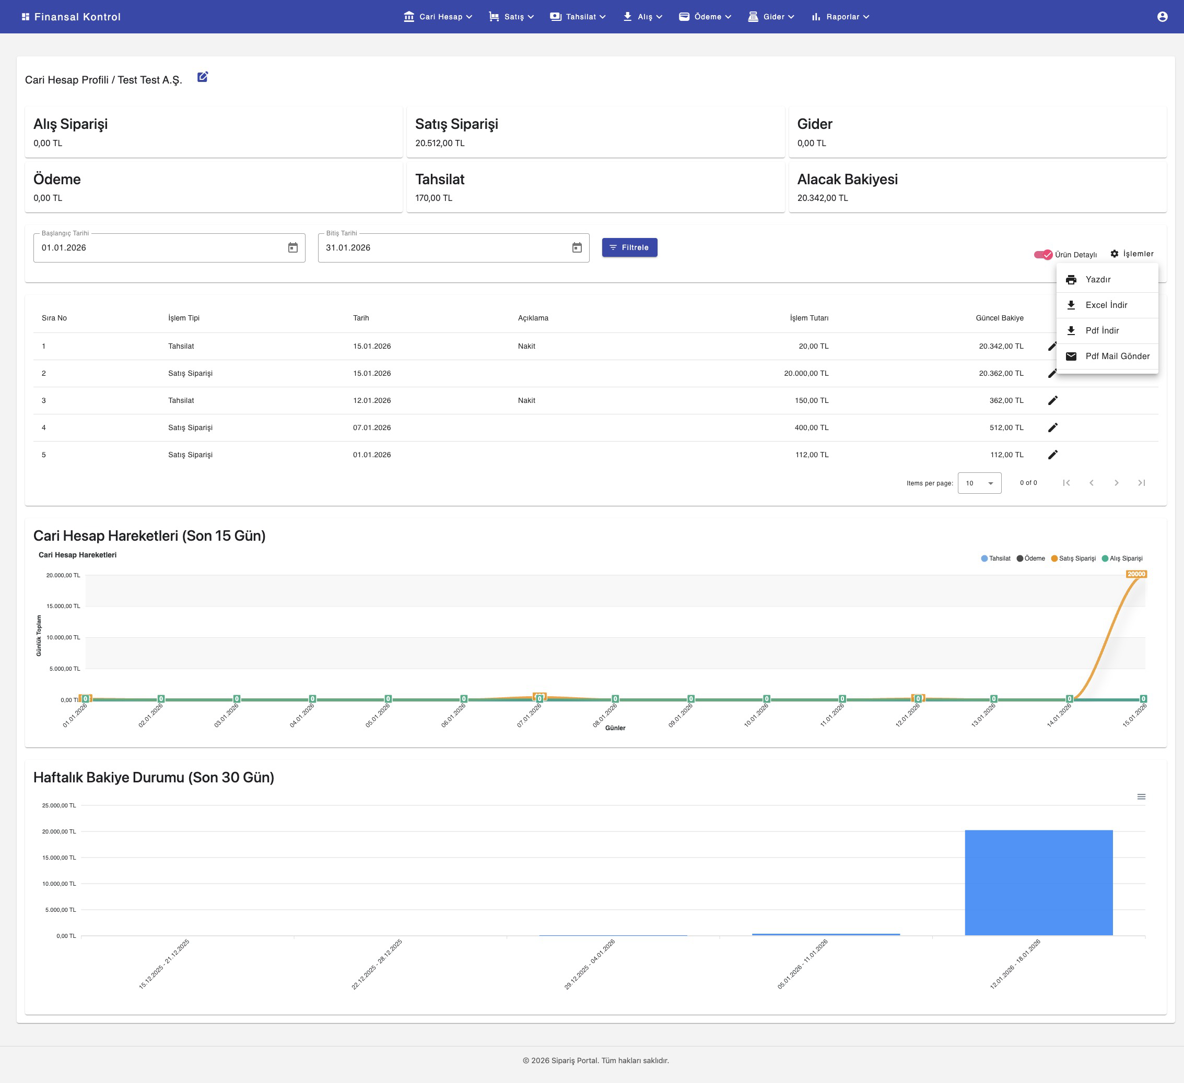Open the weekly balance chart hamburger menu
The height and width of the screenshot is (1083, 1184).
[x=1141, y=796]
